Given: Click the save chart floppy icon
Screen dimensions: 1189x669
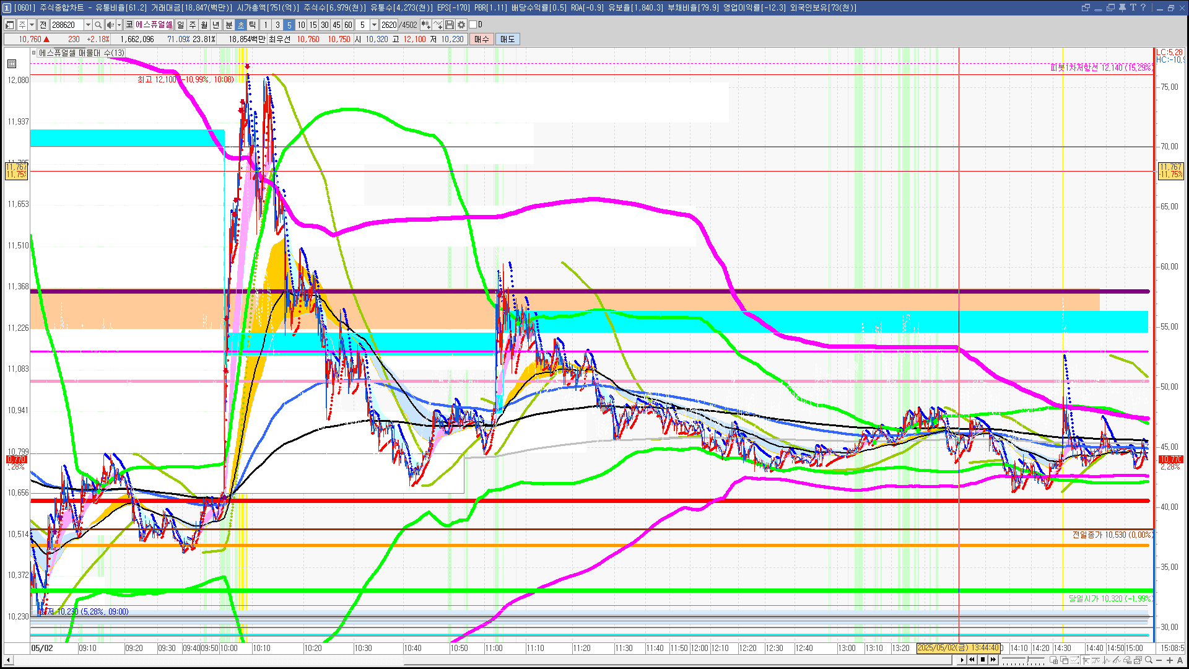Looking at the screenshot, I should (450, 25).
